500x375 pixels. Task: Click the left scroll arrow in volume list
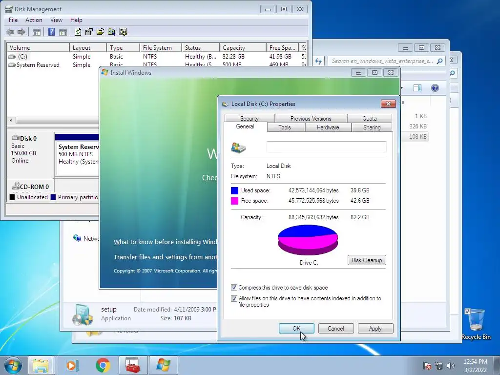(11, 120)
